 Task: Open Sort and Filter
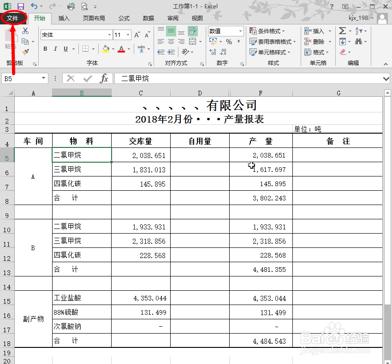click(359, 31)
